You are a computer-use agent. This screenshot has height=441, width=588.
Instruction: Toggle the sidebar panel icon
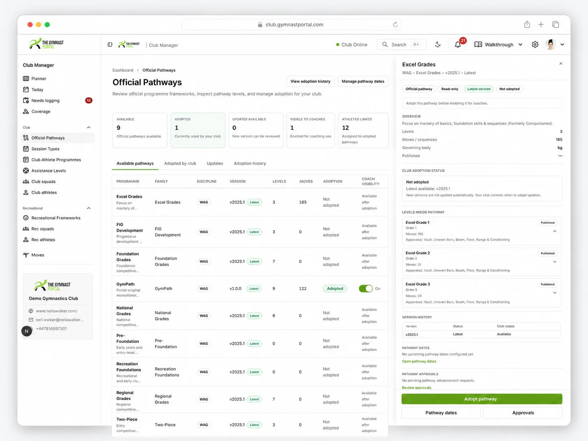pyautogui.click(x=110, y=45)
